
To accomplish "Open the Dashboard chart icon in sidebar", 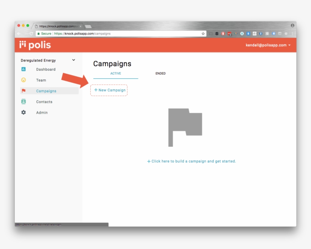I will point(24,69).
